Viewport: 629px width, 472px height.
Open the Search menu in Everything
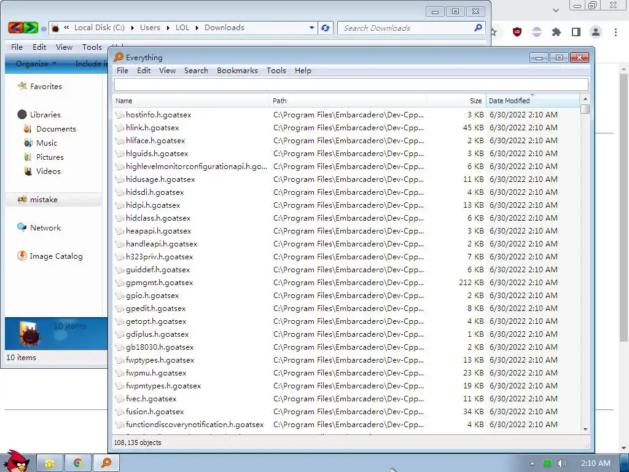click(196, 71)
